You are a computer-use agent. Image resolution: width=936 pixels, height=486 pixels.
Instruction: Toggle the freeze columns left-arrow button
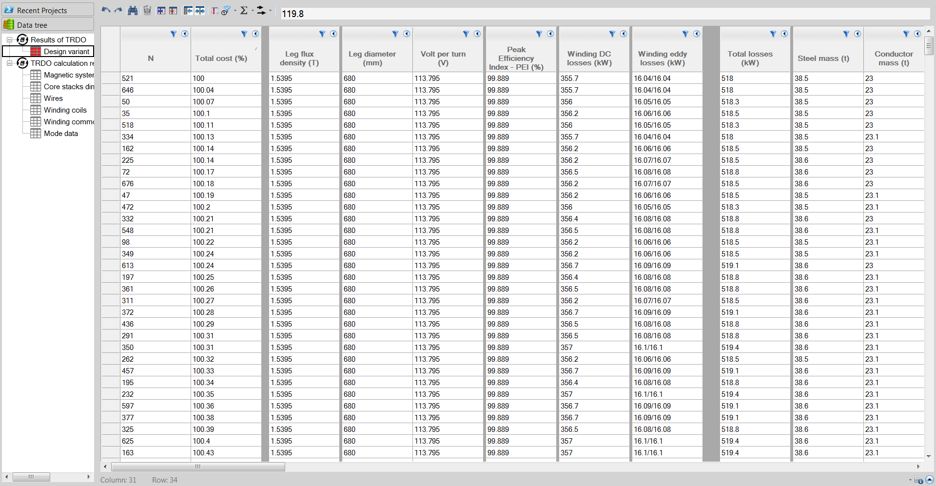(188, 11)
